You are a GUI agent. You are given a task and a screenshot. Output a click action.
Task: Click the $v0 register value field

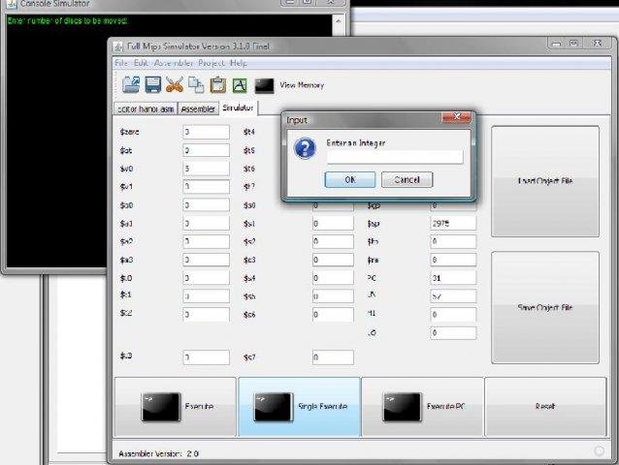(206, 169)
